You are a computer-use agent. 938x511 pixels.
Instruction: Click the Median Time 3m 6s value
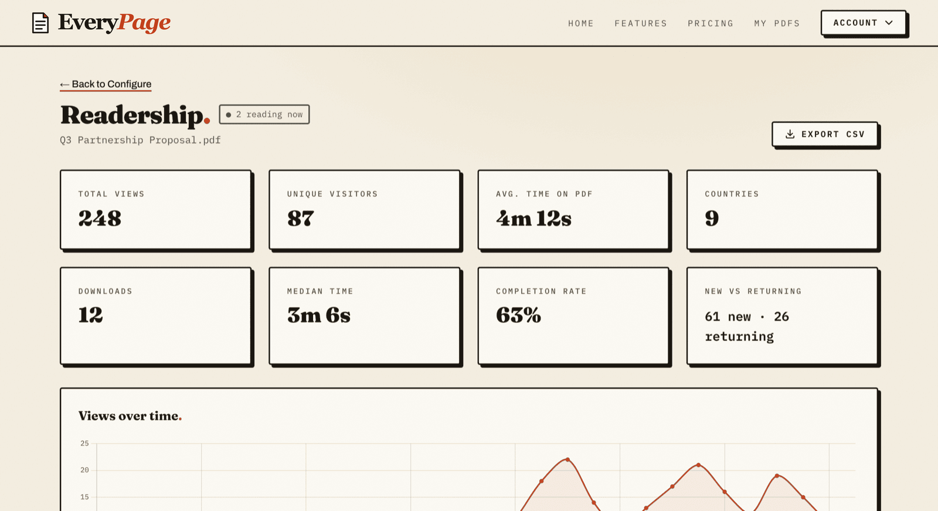pyautogui.click(x=319, y=315)
